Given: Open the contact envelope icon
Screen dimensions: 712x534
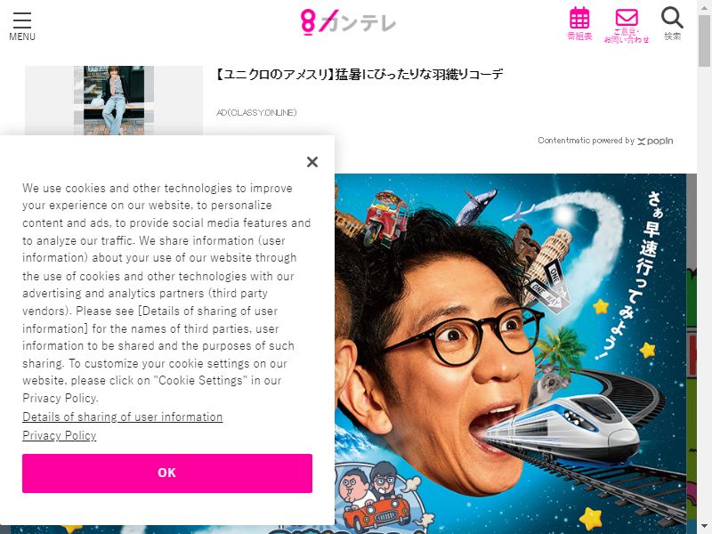Looking at the screenshot, I should coord(627,26).
